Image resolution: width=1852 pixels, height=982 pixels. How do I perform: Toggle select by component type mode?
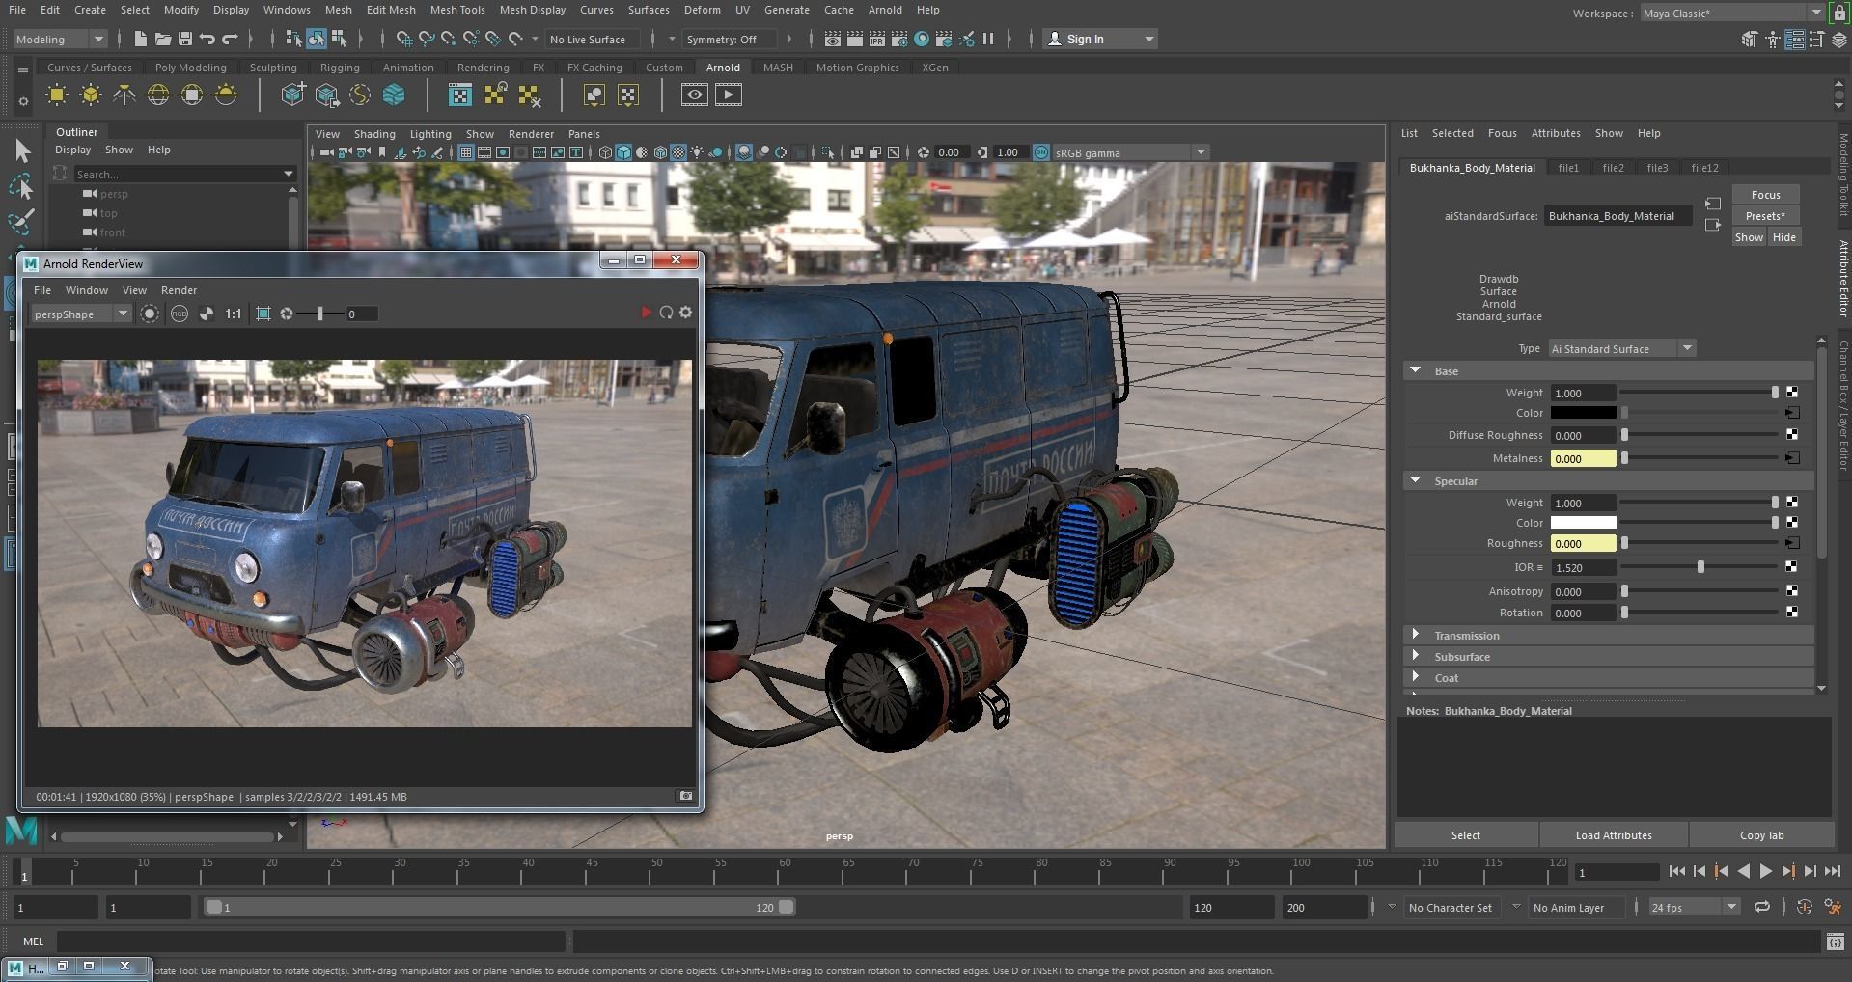pyautogui.click(x=340, y=39)
